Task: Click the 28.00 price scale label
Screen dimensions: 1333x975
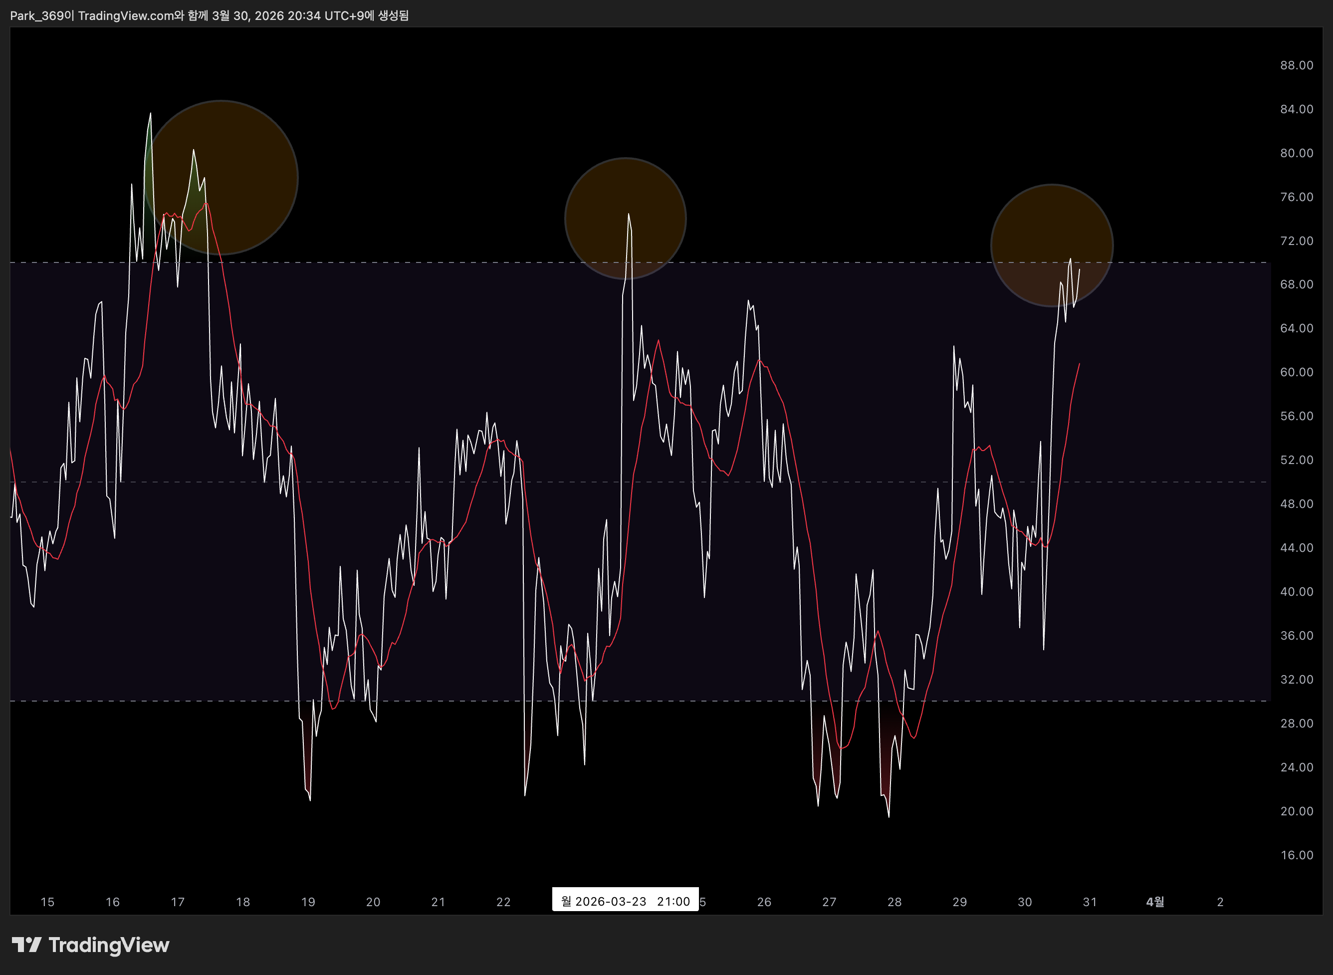Action: click(x=1297, y=723)
